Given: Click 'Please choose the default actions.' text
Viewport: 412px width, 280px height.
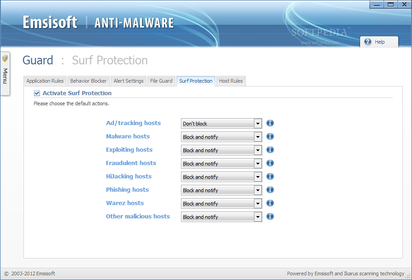Looking at the screenshot, I should coord(71,103).
